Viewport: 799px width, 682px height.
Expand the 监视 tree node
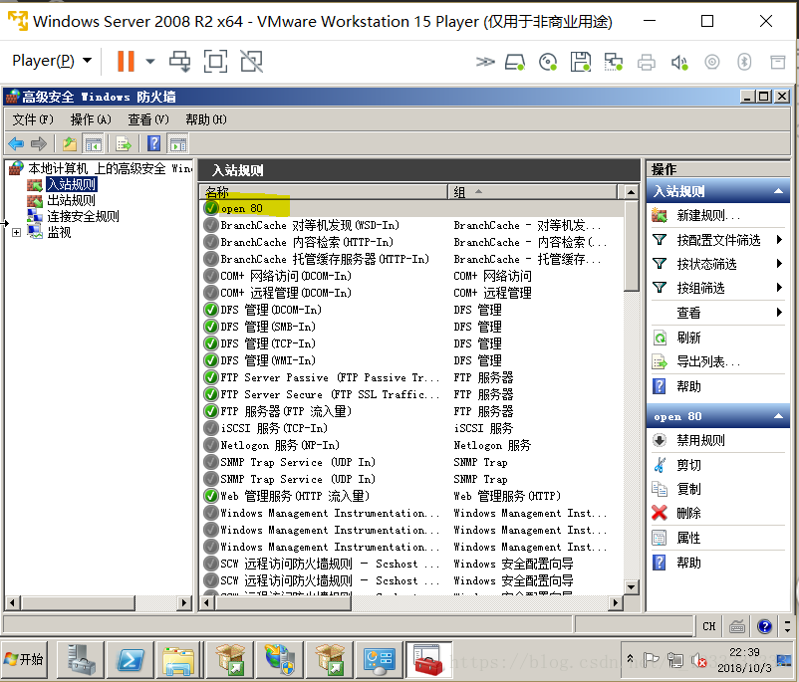click(16, 232)
